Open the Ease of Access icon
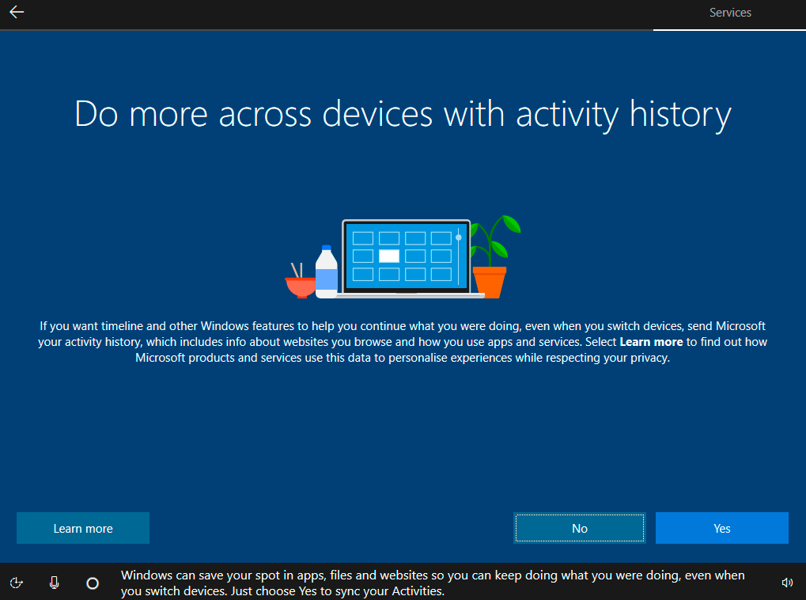This screenshot has width=806, height=600. click(17, 583)
